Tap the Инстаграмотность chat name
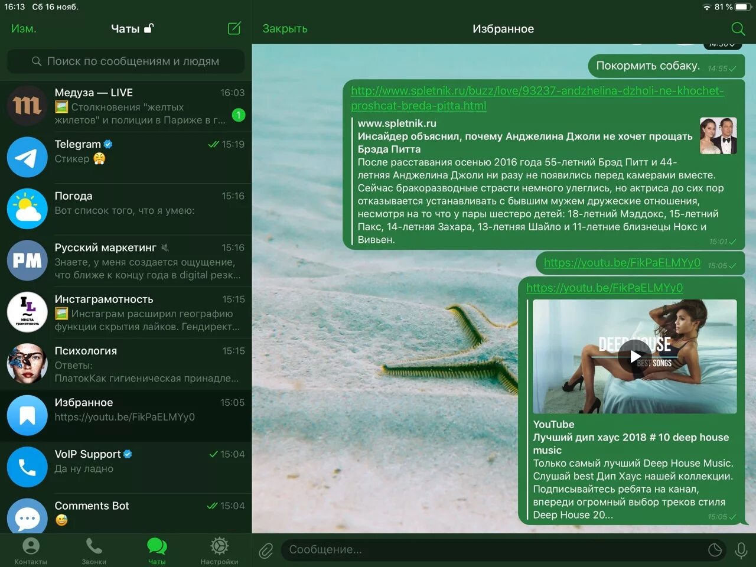756x567 pixels. pyautogui.click(x=104, y=299)
